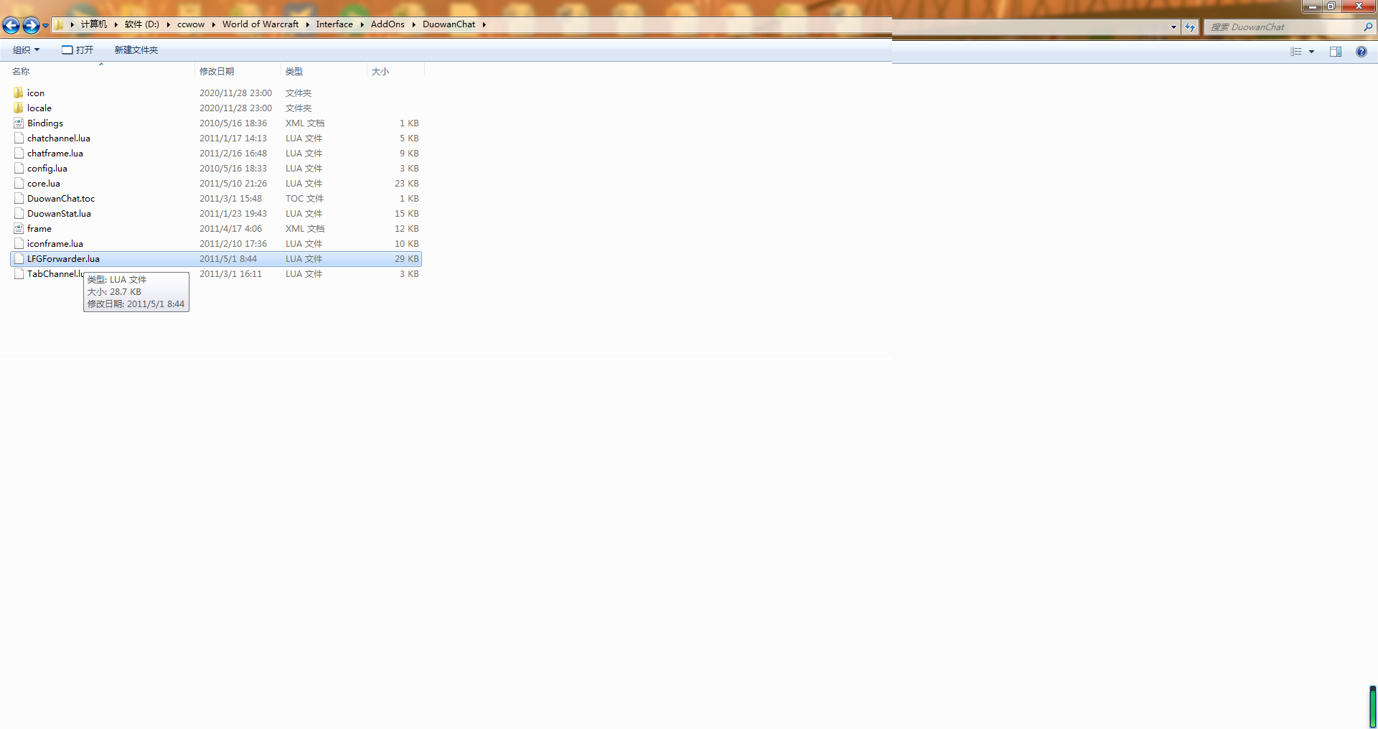Click the AddOns breadcrumb segment
The height and width of the screenshot is (729, 1378).
click(x=388, y=24)
